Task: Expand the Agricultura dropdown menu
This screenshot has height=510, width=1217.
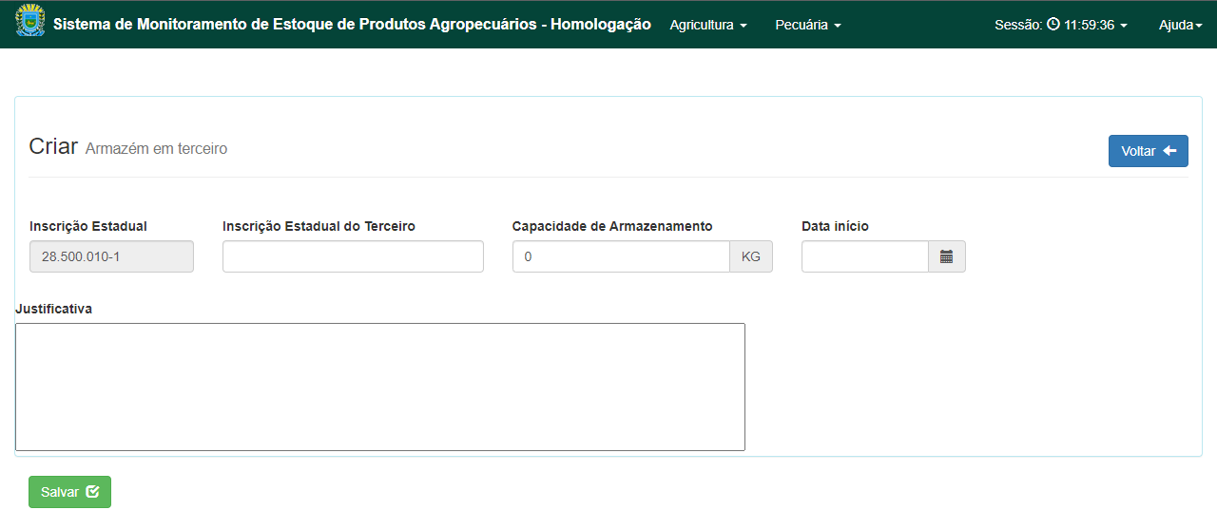Action: point(708,25)
